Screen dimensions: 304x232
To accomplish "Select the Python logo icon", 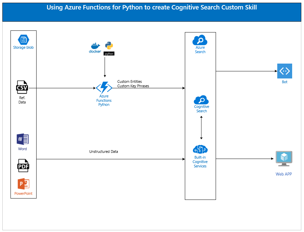I will coord(109,46).
